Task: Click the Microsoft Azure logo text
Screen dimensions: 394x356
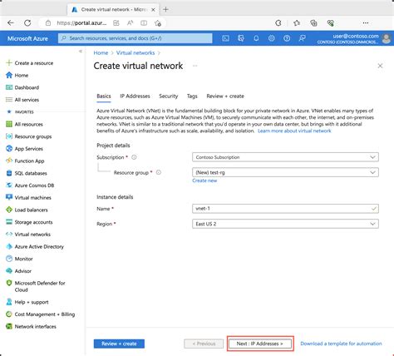Action: pos(27,38)
